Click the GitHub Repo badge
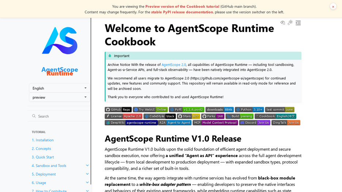 (x=118, y=110)
